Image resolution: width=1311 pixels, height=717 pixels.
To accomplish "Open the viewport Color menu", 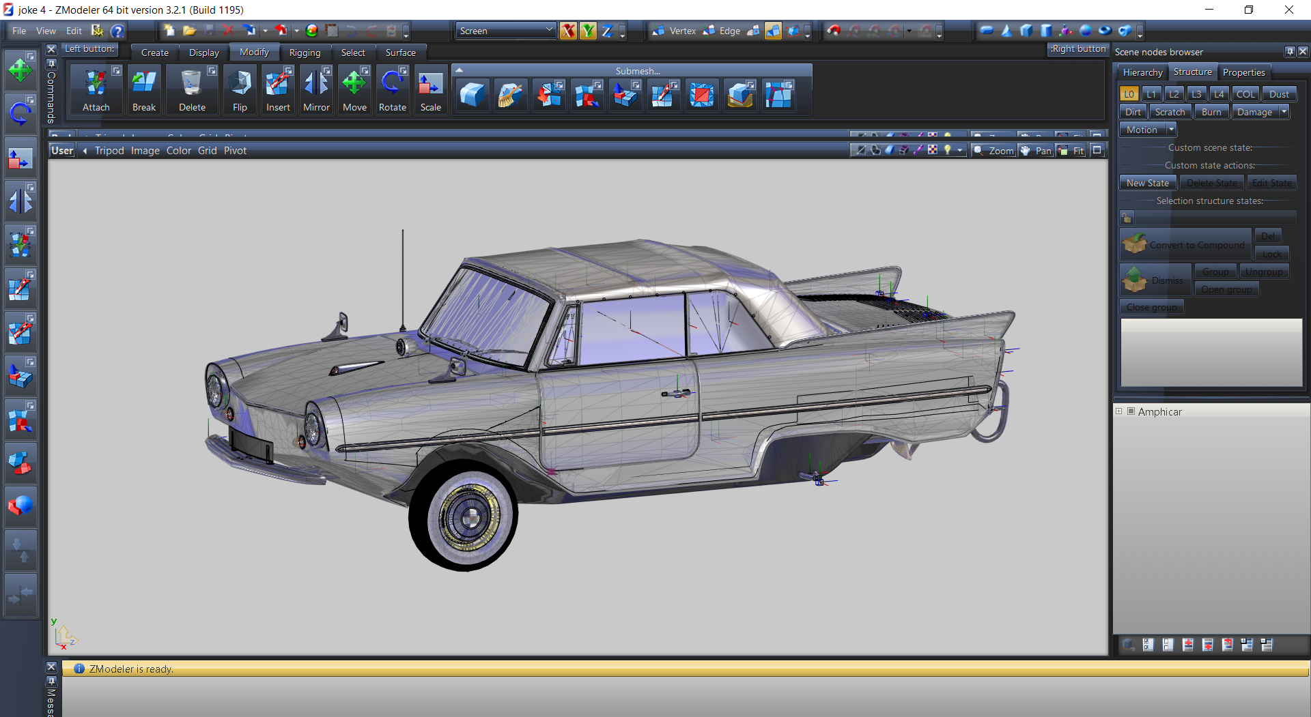I will pos(178,151).
